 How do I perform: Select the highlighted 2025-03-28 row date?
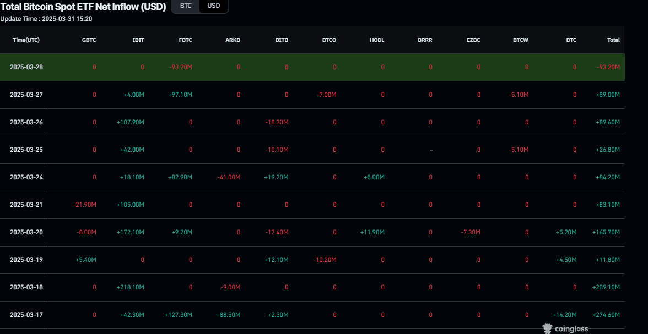[26, 67]
